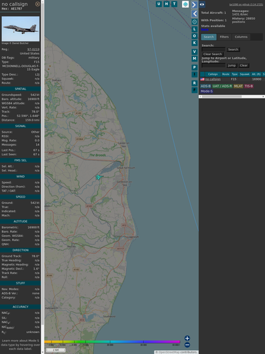
Task: Expand sidebar with right chevron arrow
Action: (x=194, y=4)
